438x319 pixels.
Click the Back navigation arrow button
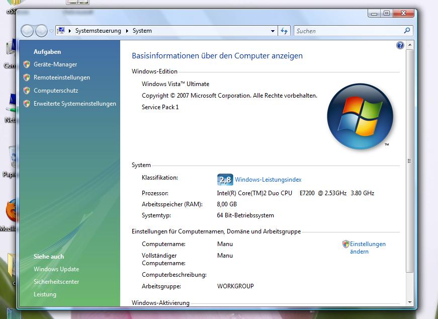click(x=28, y=31)
